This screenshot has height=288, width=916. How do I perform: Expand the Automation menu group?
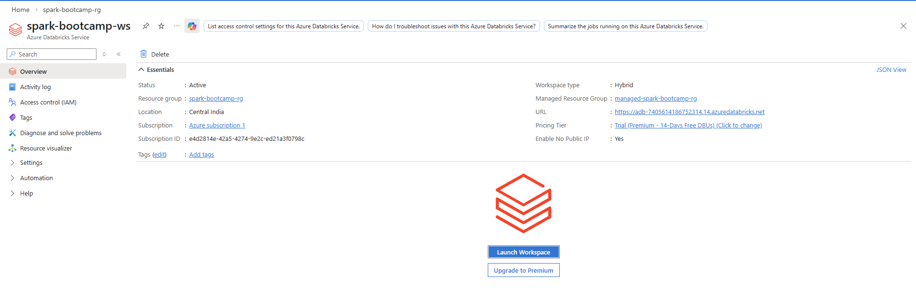point(12,178)
